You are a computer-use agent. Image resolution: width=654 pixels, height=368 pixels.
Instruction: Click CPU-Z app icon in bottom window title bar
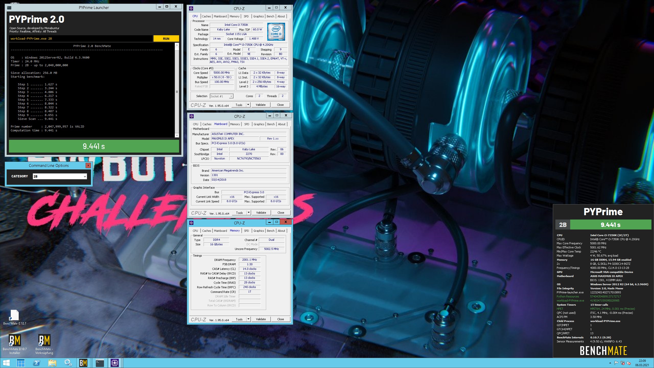[191, 223]
